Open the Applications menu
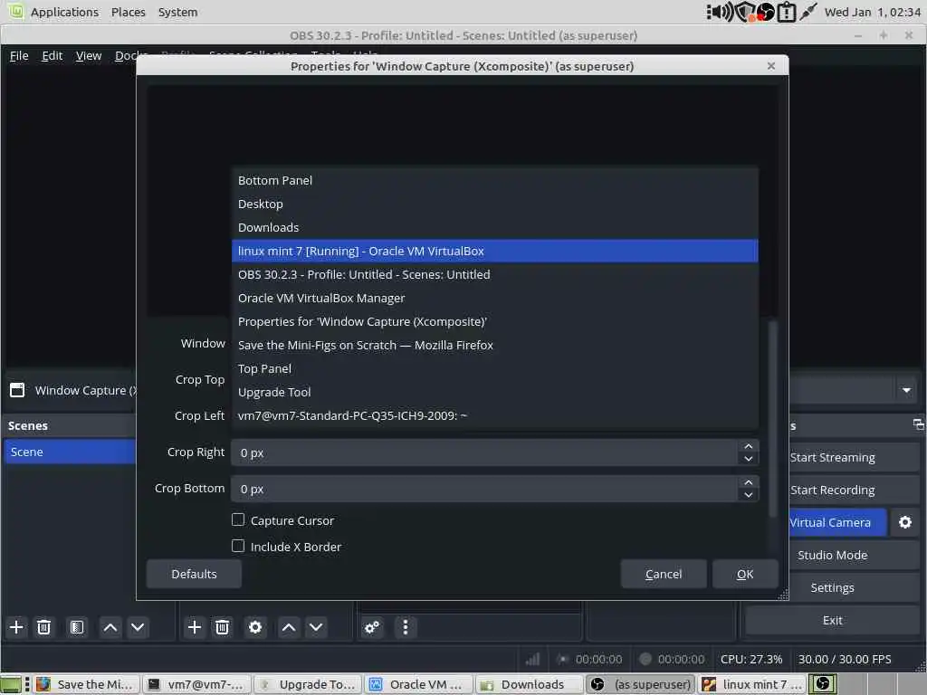 (64, 12)
